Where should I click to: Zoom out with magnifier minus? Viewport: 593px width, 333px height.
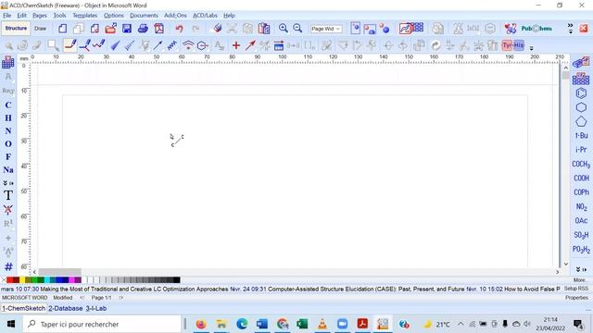coord(297,29)
